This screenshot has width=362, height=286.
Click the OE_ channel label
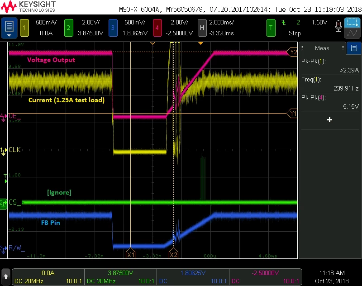coord(14,116)
